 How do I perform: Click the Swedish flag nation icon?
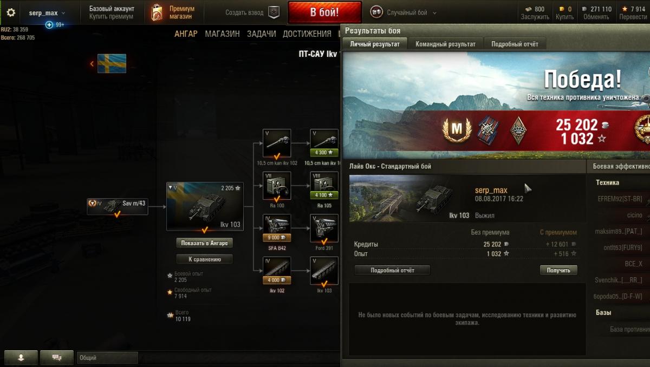pos(112,64)
